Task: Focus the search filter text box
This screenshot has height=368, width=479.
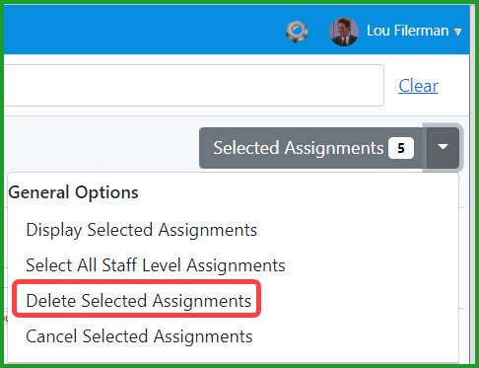Action: pos(194,85)
